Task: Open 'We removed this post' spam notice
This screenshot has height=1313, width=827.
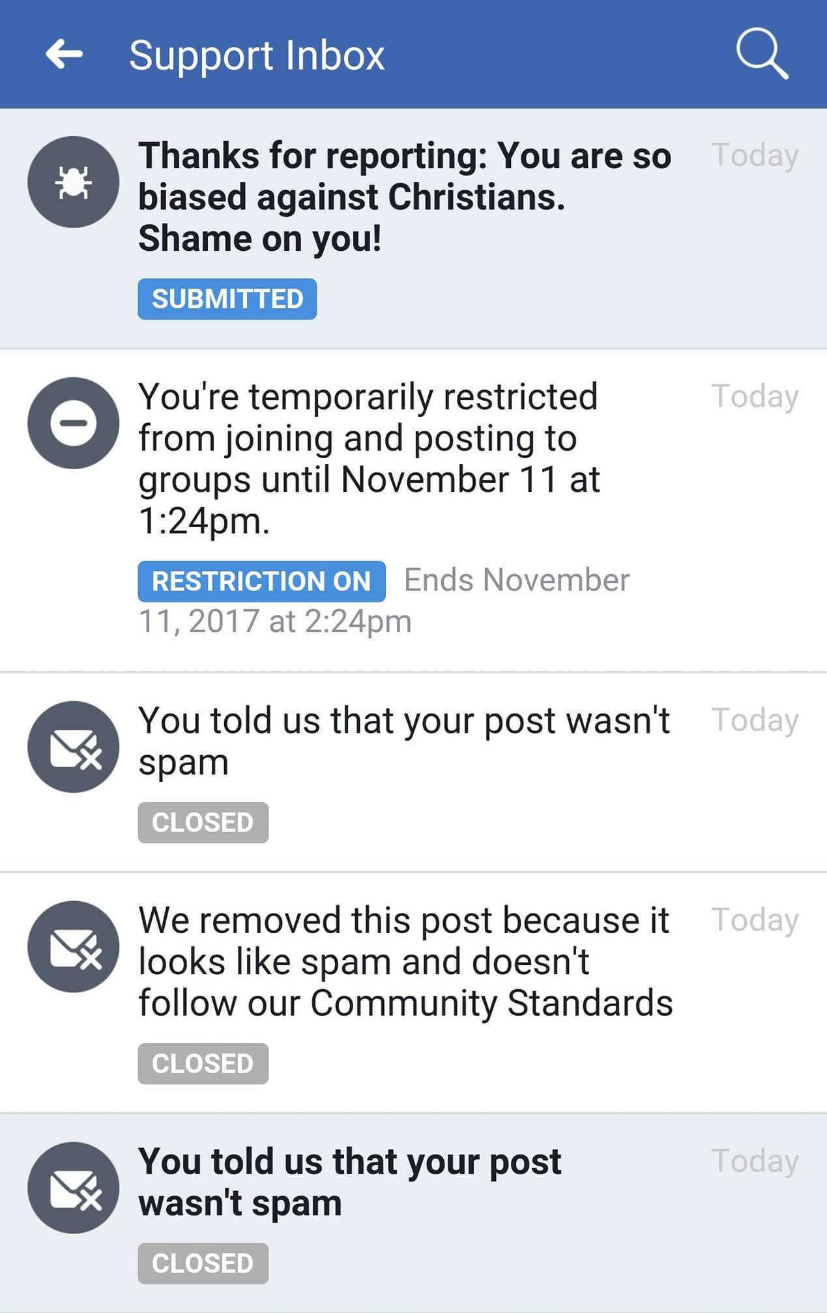Action: pos(405,961)
